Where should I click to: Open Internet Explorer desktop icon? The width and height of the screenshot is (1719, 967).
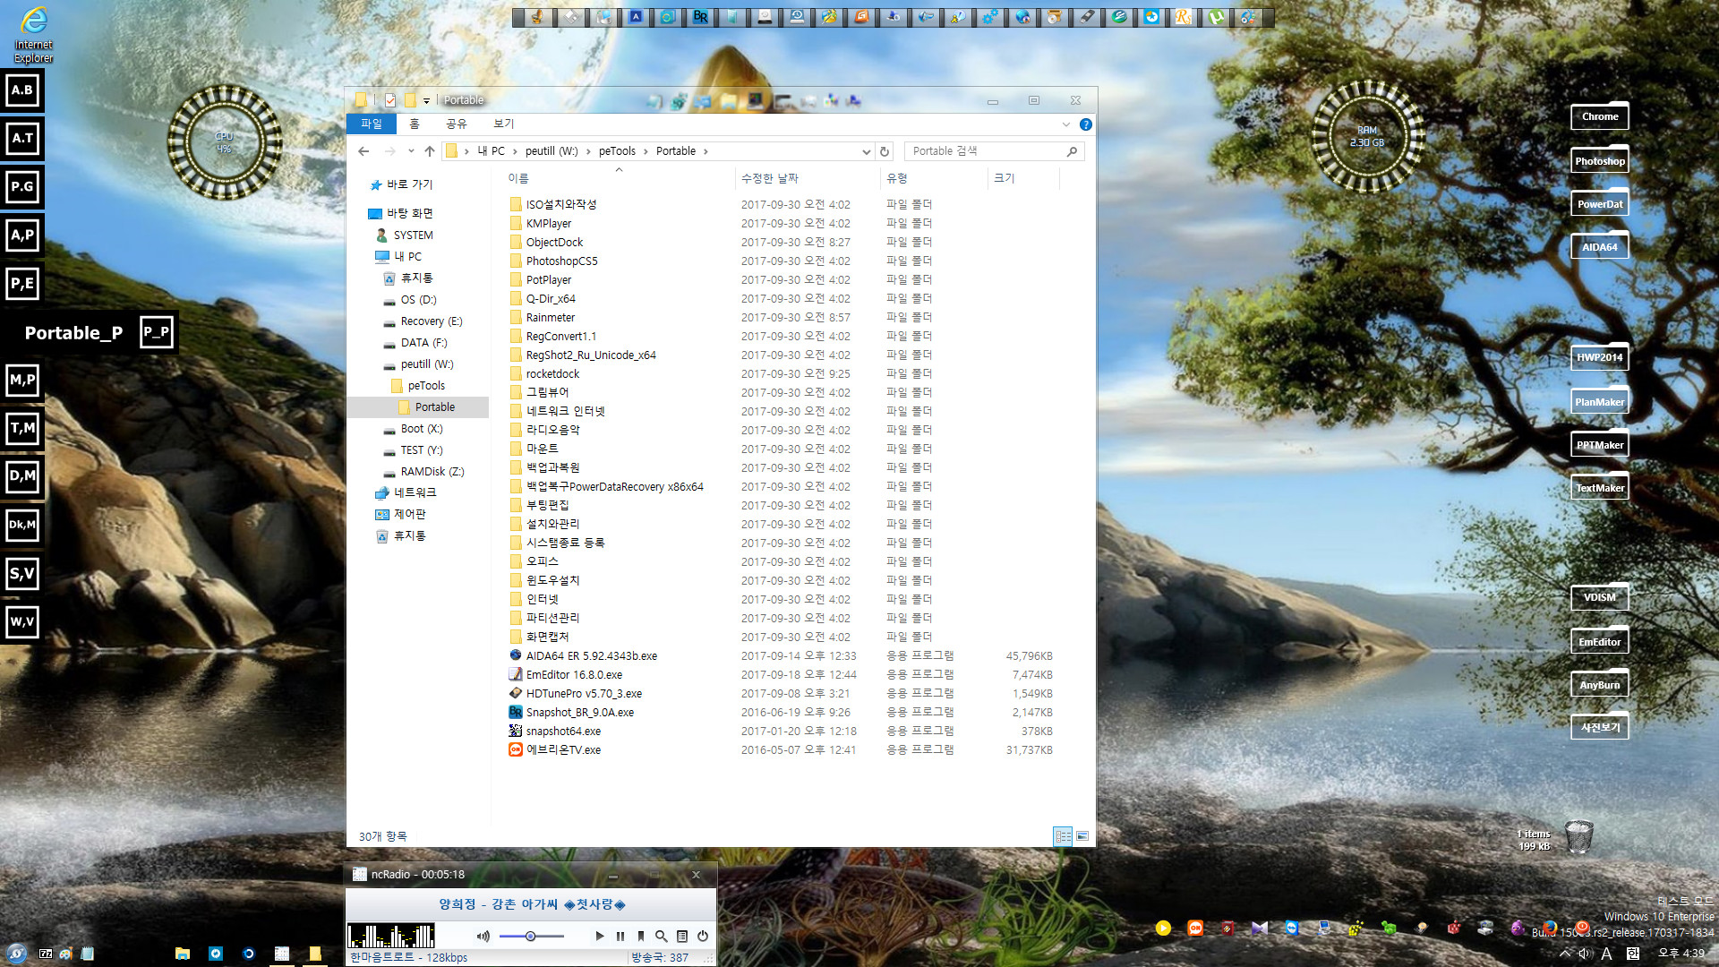33,34
